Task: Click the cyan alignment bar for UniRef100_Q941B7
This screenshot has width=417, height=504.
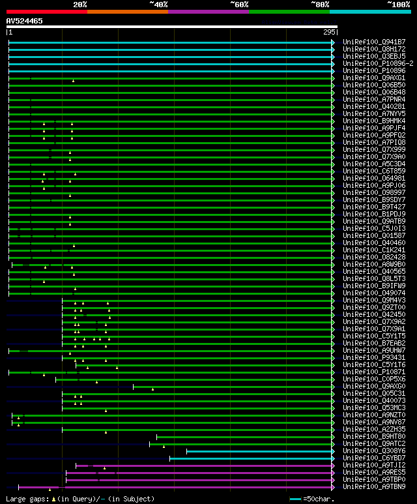Action: 170,42
